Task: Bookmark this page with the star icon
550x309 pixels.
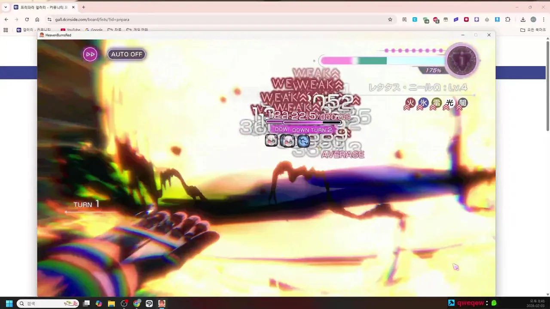Action: point(390,19)
